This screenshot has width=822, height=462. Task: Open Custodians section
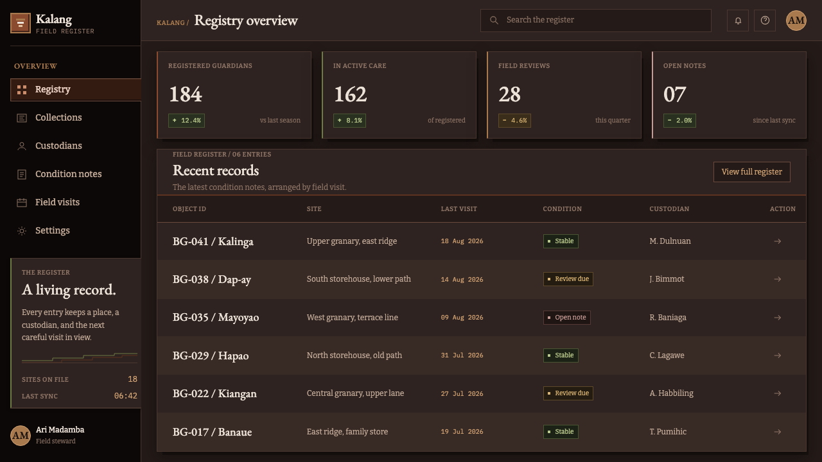pyautogui.click(x=76, y=146)
